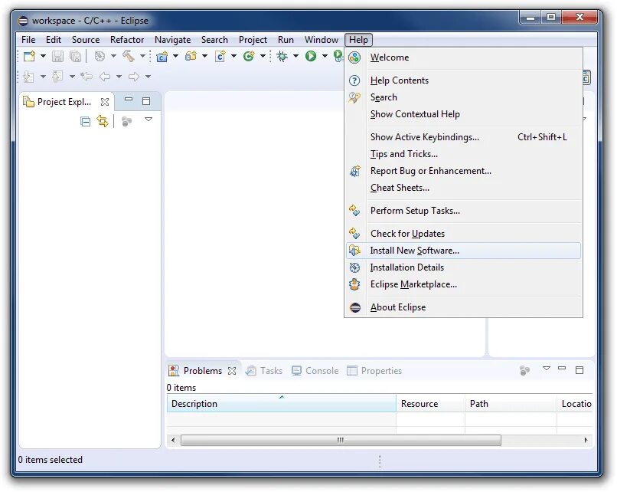Open the Build hammer dropdown arrow
Image resolution: width=617 pixels, height=492 pixels.
coord(143,57)
